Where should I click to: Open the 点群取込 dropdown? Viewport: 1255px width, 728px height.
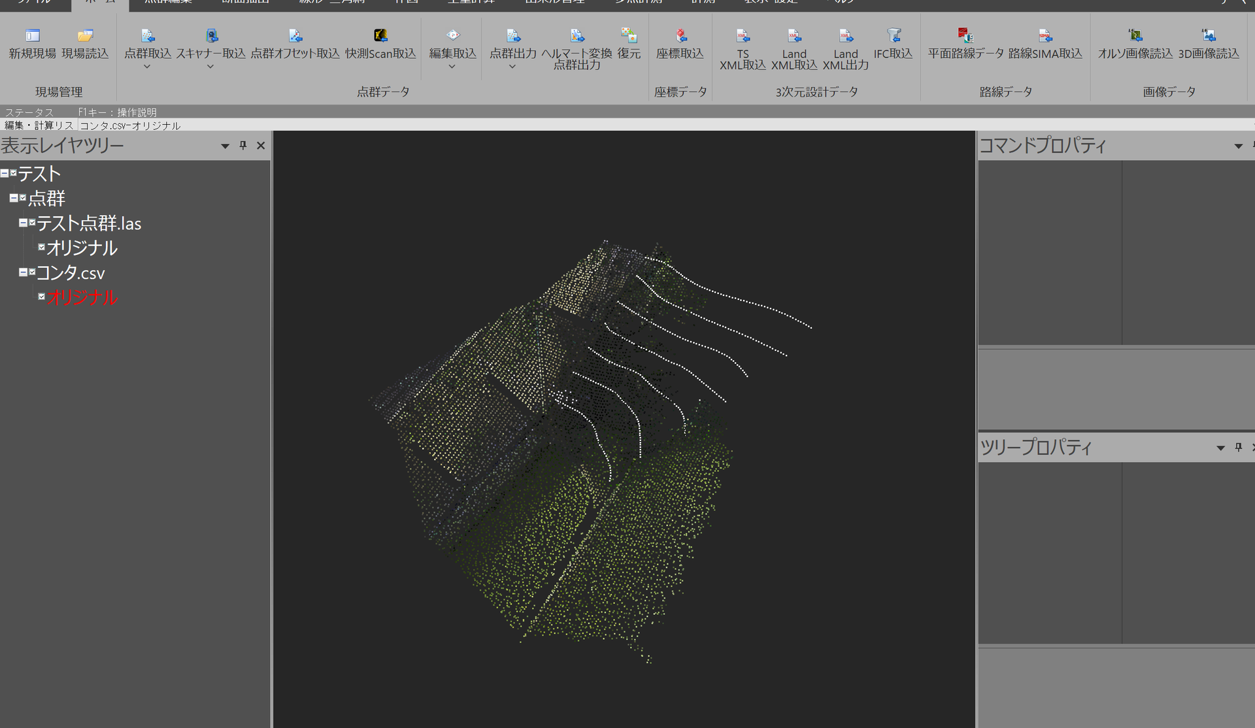point(147,67)
